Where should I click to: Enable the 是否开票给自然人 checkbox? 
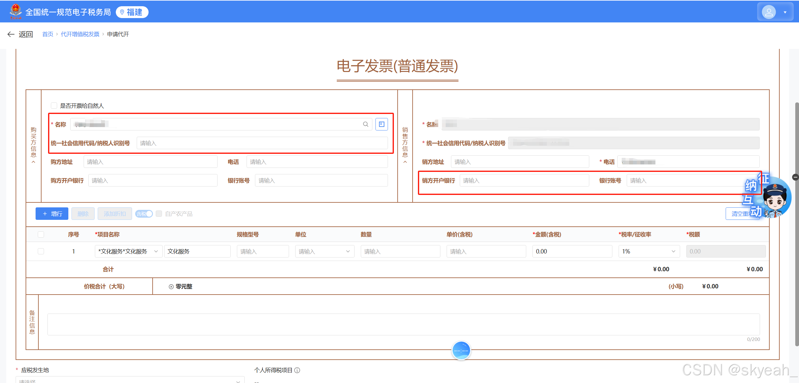pos(54,106)
